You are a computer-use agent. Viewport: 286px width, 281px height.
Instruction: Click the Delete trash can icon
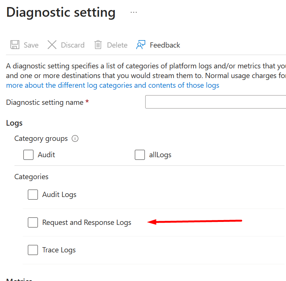tap(98, 45)
